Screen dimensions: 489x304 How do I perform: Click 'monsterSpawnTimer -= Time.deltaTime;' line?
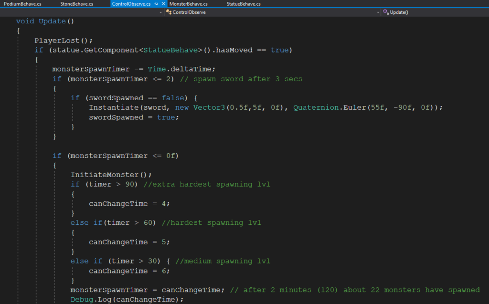coord(134,69)
